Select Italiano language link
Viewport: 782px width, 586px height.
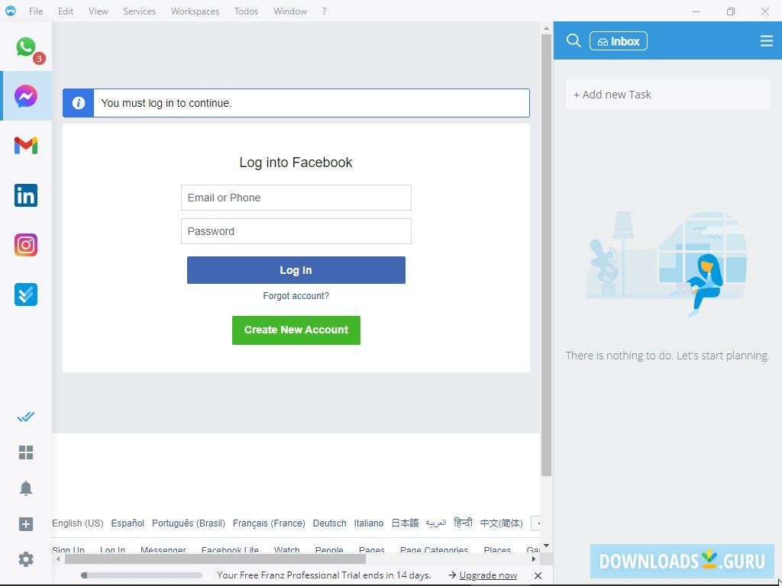pyautogui.click(x=369, y=523)
